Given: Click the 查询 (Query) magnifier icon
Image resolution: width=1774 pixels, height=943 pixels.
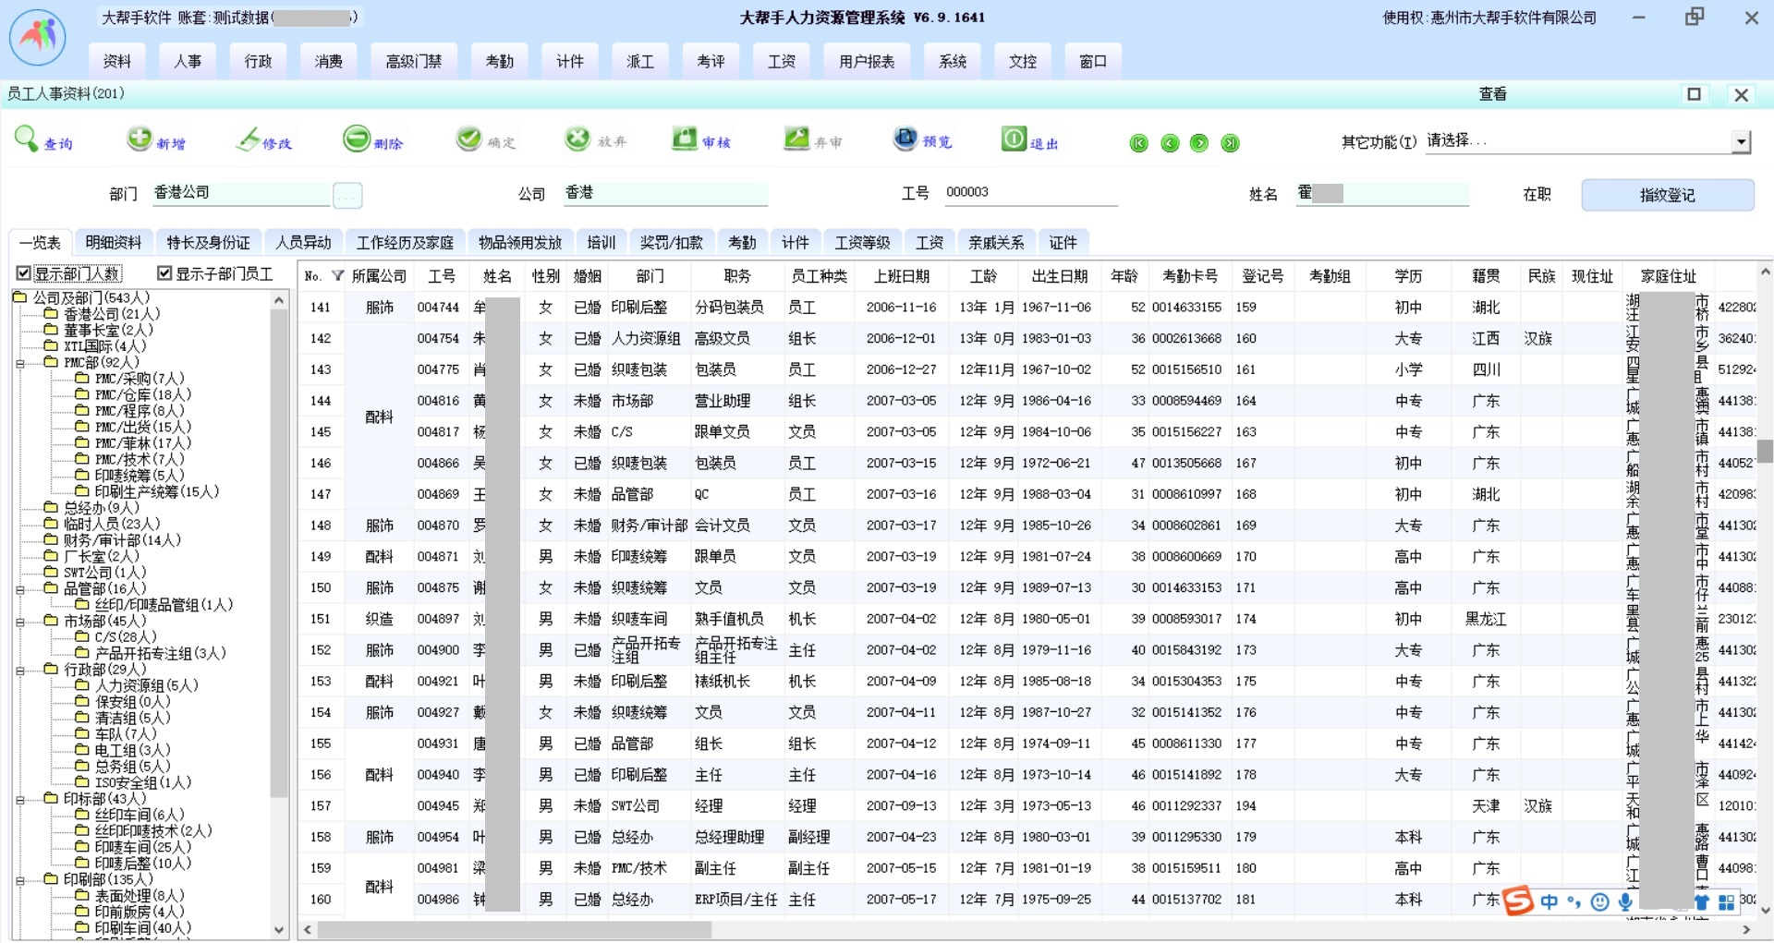Looking at the screenshot, I should [x=26, y=139].
